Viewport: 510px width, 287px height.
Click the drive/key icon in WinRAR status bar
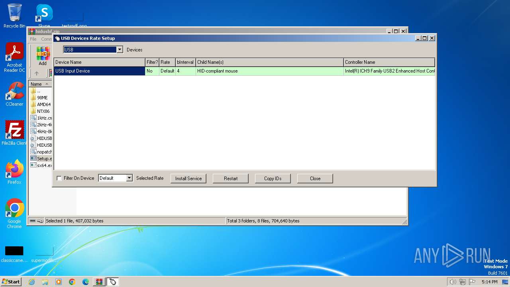point(37,221)
